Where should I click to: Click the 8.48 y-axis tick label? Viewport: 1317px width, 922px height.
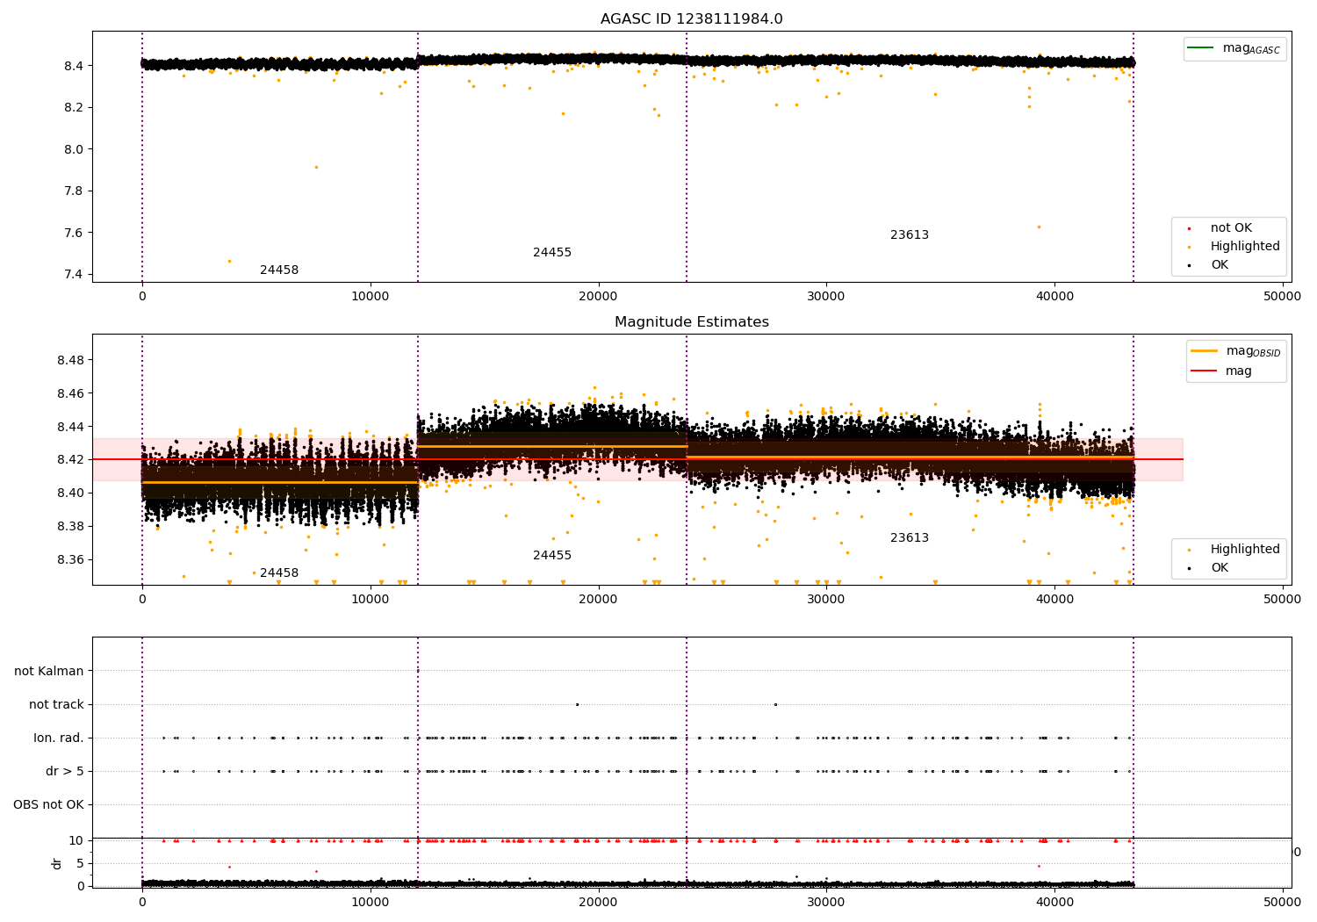tap(70, 361)
